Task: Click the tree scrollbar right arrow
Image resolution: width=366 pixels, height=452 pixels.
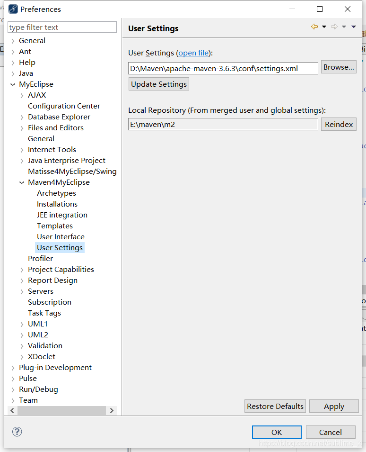Action: click(112, 410)
